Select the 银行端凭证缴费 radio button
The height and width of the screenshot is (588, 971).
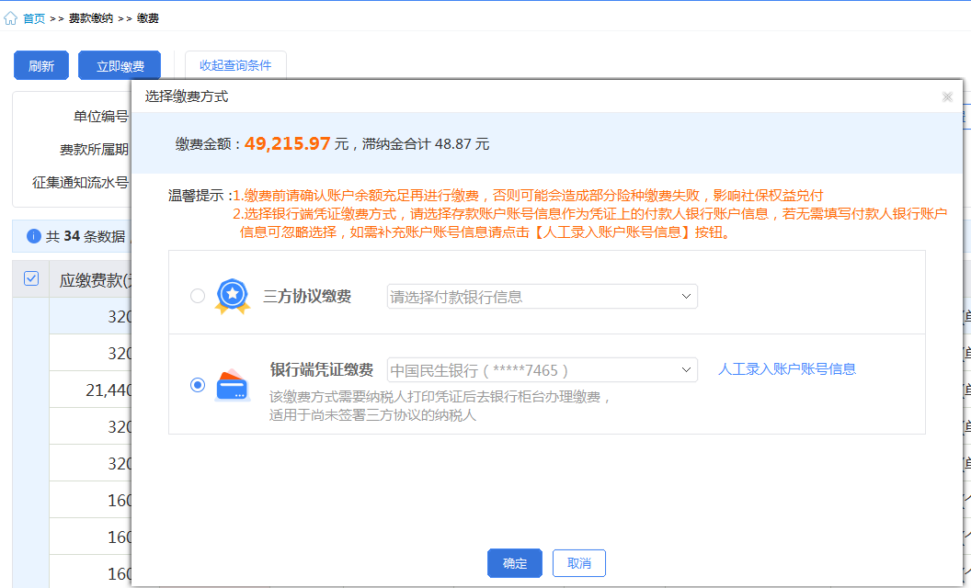tap(198, 385)
